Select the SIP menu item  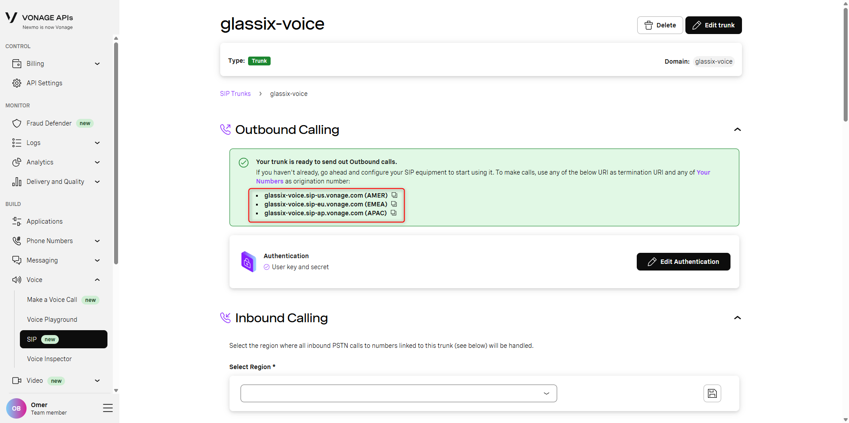pos(64,339)
